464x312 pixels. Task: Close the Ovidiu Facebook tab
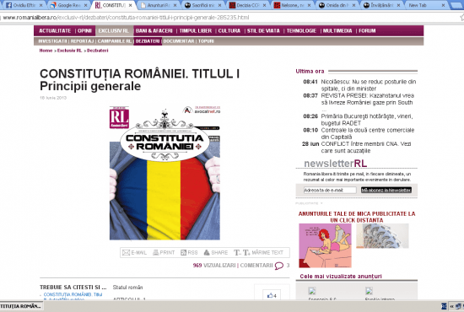[40, 5]
